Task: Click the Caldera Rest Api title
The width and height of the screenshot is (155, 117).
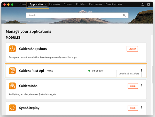Action: pos(32,71)
